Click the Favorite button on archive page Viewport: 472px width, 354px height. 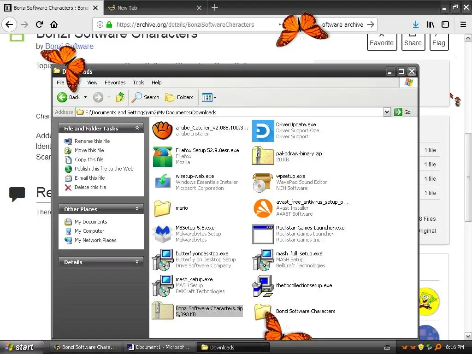coord(382,42)
